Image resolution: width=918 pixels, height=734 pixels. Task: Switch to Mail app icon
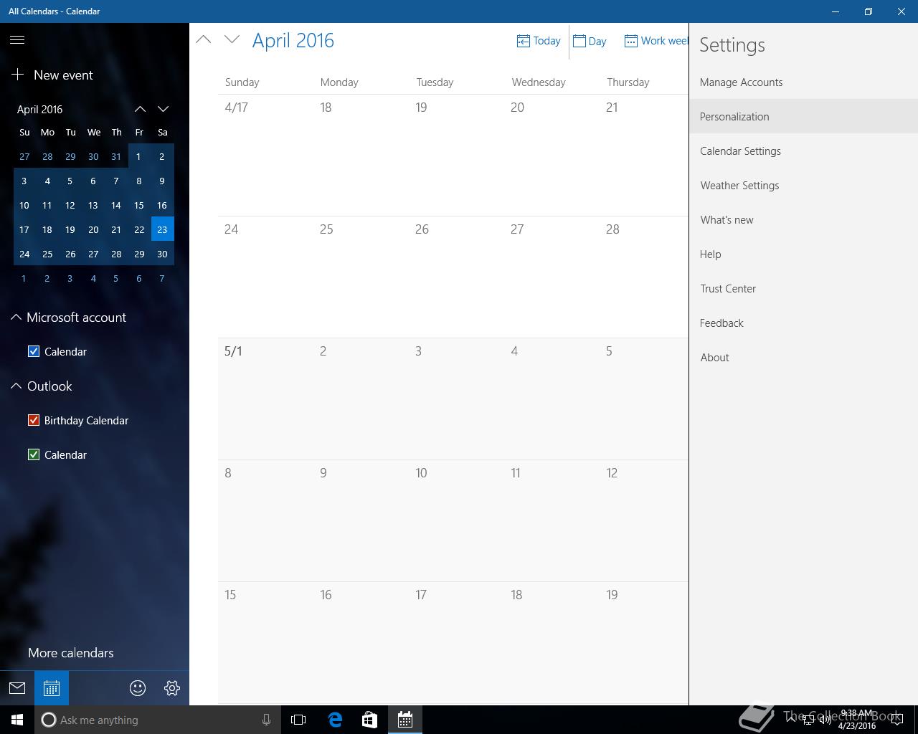pos(17,688)
